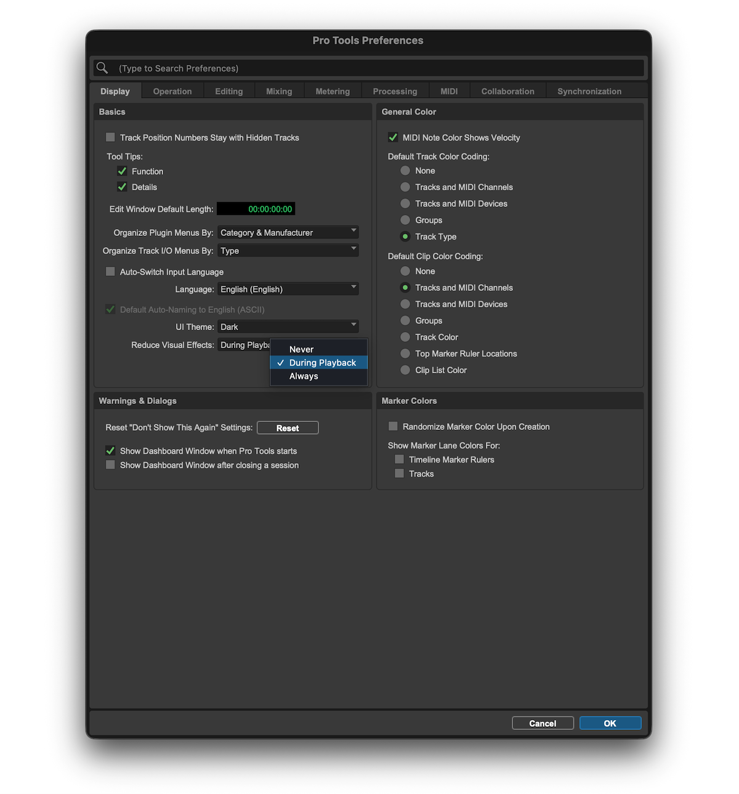Select Always from the Reduce Visual Effects menu

[x=303, y=376]
